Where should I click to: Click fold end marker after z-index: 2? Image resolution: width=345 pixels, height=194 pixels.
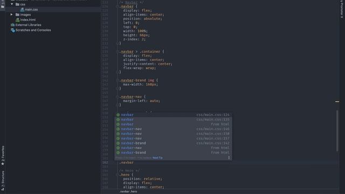coord(118,44)
